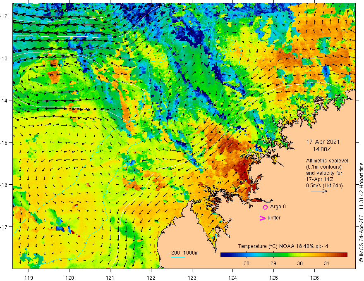Click the longitude axis label 125
The image size is (364, 281).
pos(273,278)
